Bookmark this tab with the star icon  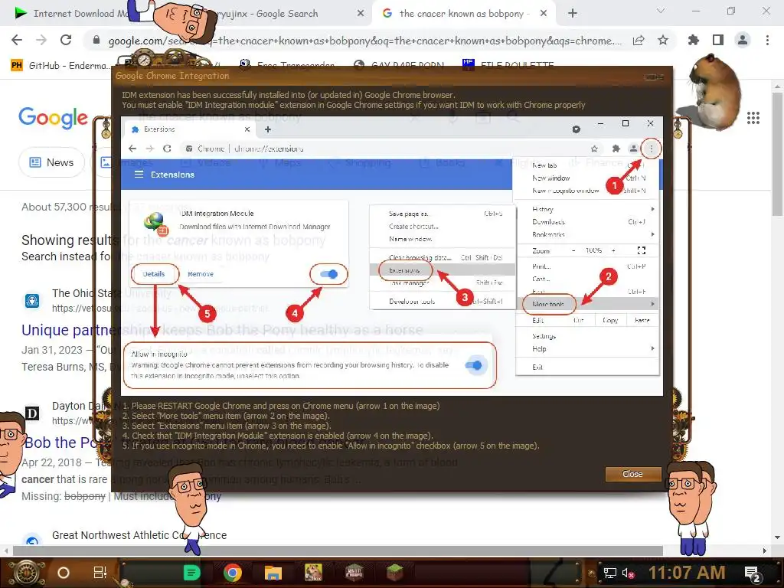point(663,40)
